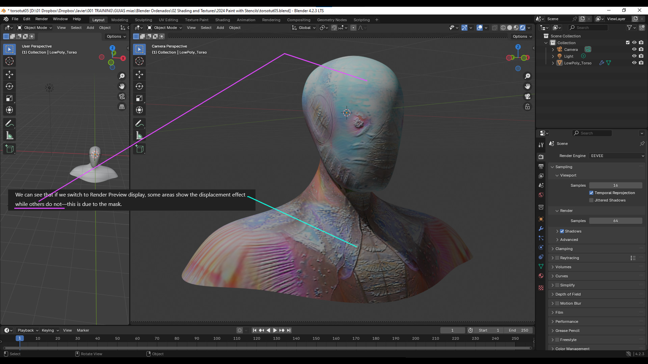Enable the Motion Blur checkbox
This screenshot has width=648, height=364.
[557, 303]
